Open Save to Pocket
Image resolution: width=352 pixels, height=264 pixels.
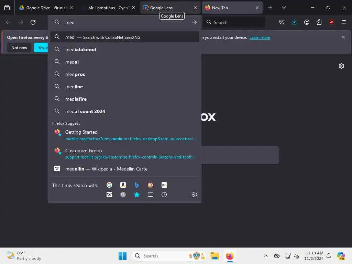(x=282, y=22)
